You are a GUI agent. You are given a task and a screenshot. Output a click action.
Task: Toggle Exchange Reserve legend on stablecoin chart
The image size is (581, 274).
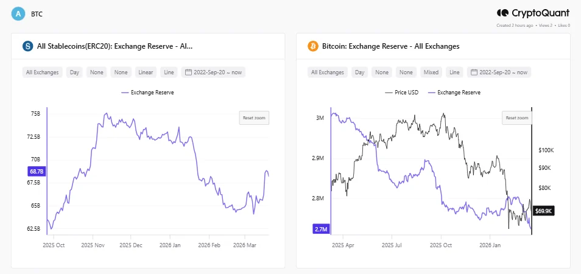148,93
